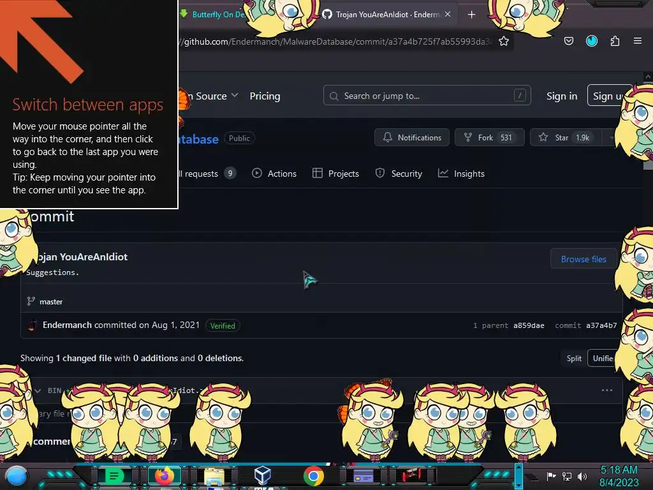Click the 1 changed file text
Image resolution: width=653 pixels, height=490 pixels.
point(84,359)
